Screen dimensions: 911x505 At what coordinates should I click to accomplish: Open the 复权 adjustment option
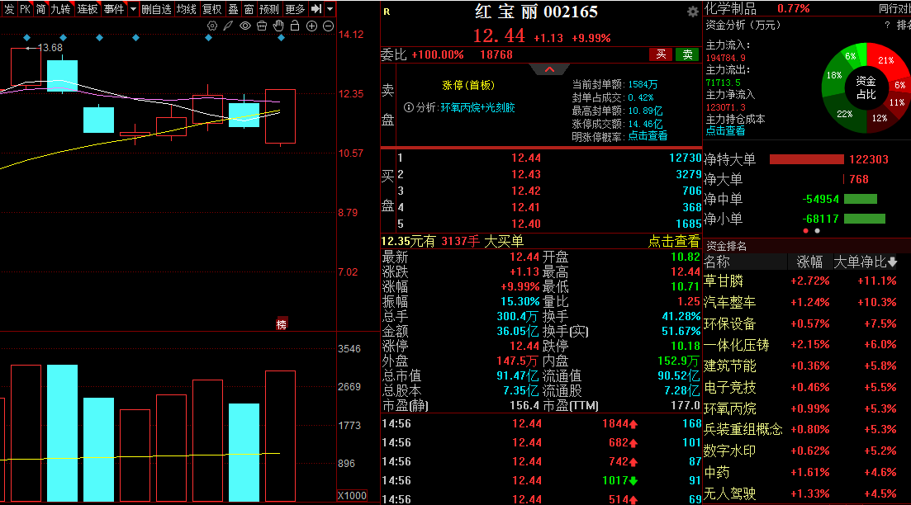click(212, 9)
